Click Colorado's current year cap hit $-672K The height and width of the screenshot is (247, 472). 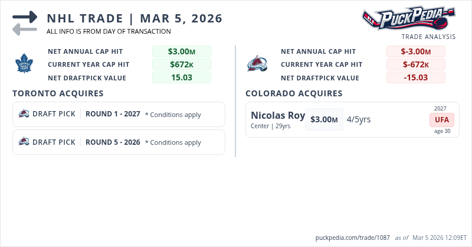click(415, 64)
